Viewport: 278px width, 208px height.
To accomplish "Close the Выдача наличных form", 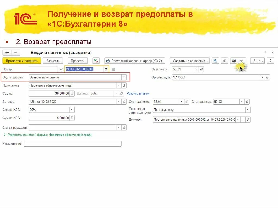I will click(x=272, y=52).
